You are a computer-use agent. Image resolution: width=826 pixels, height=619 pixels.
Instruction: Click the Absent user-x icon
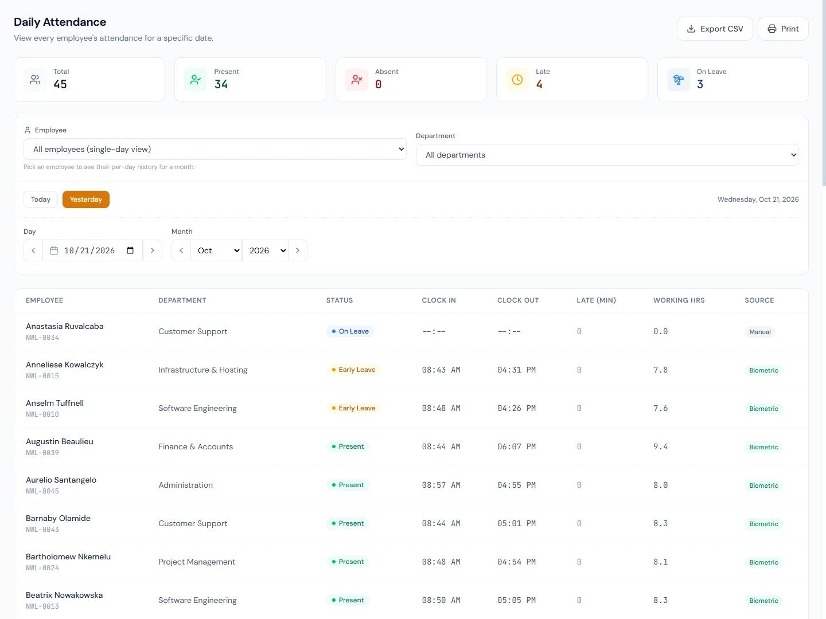(x=357, y=80)
